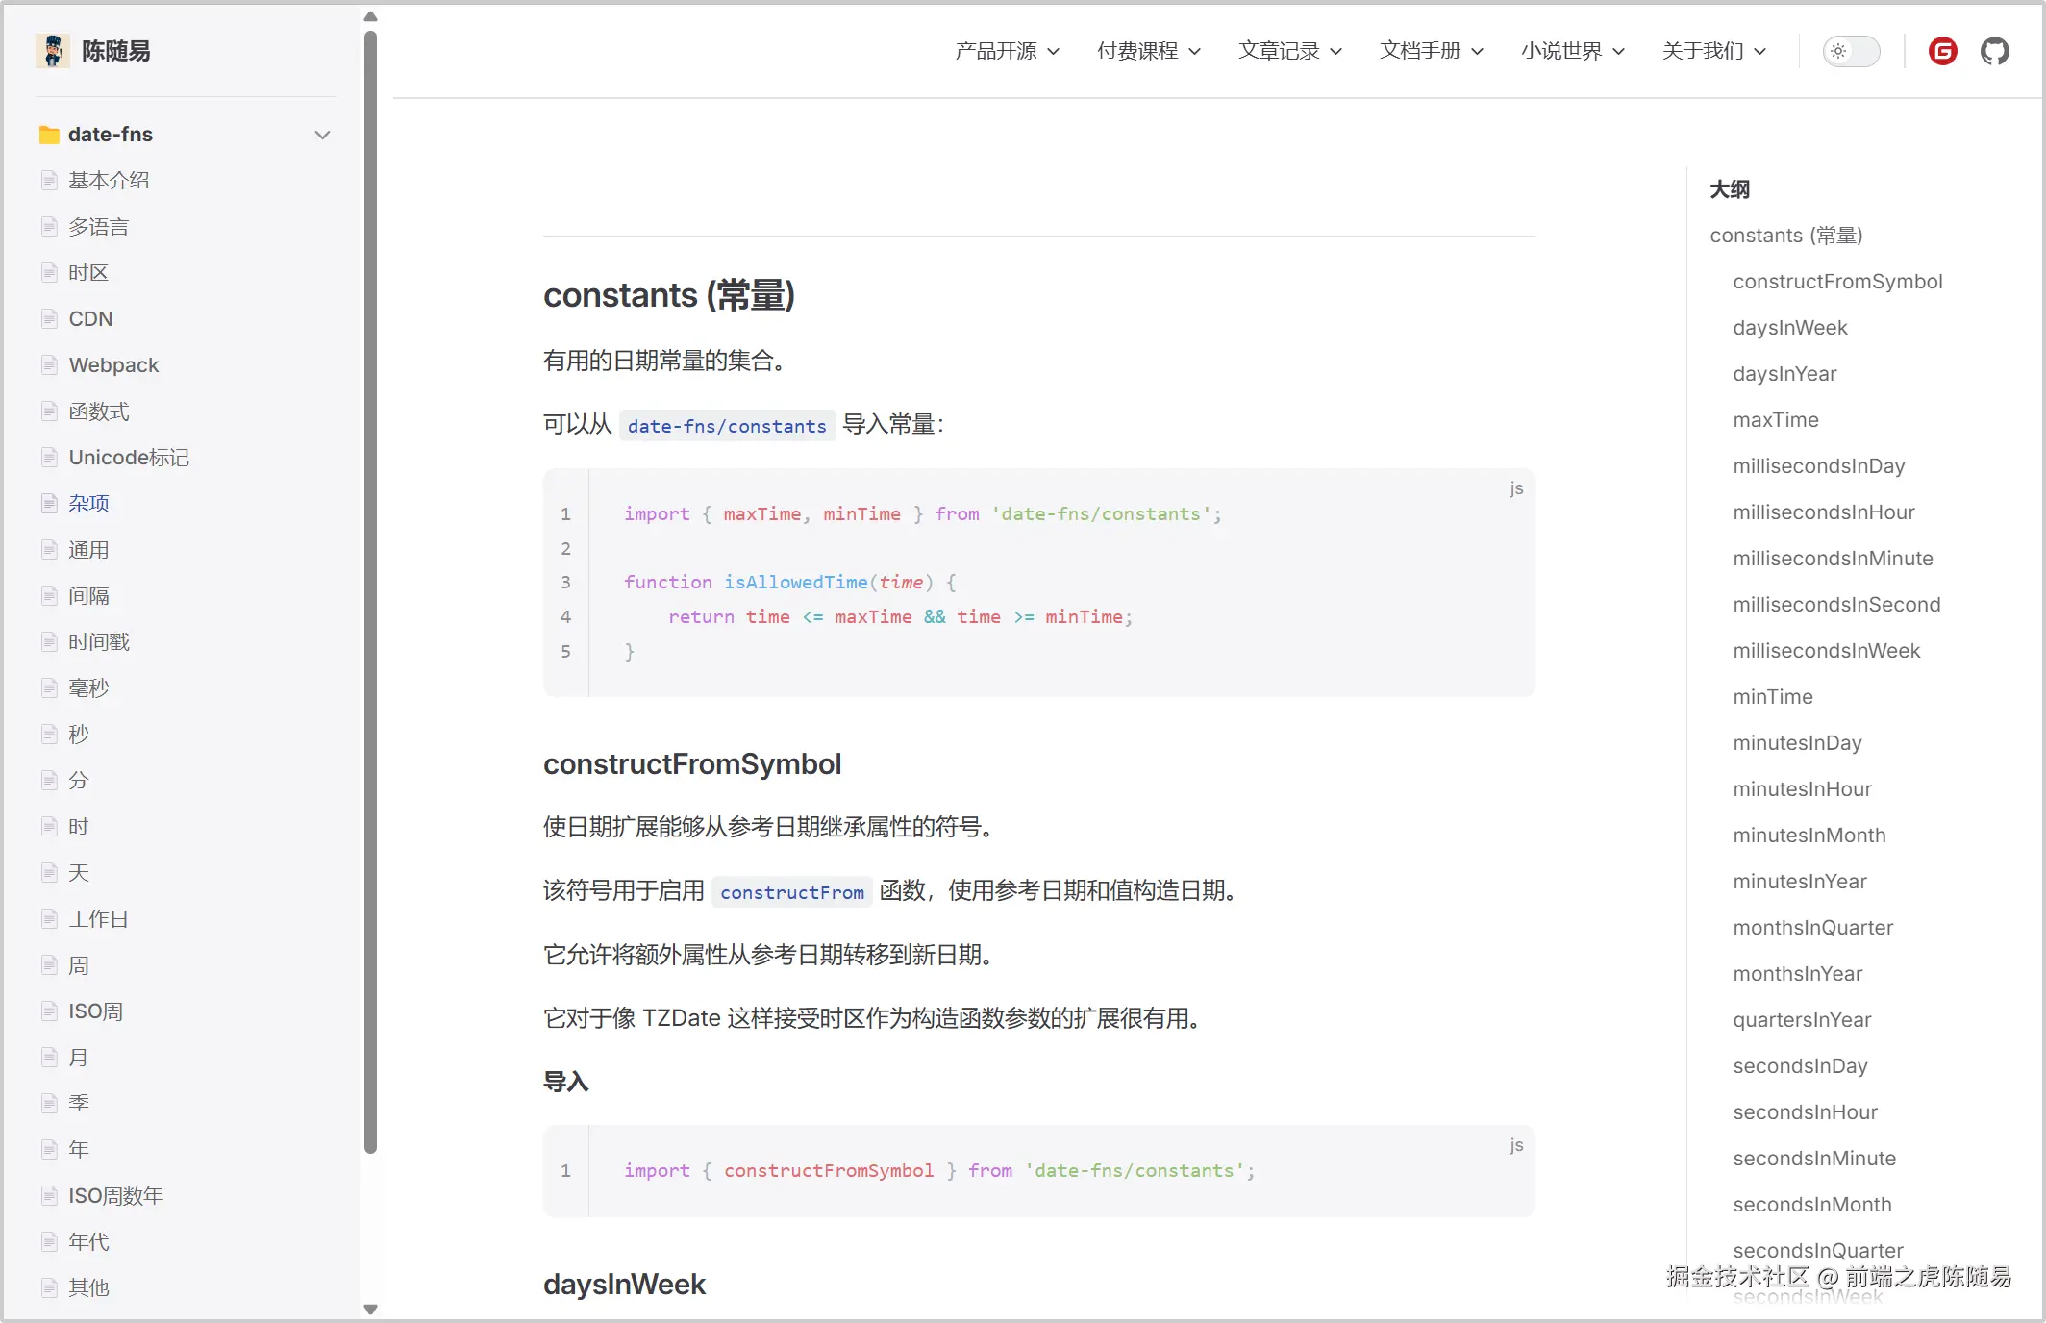Click the document icon beside Unicode标记
The height and width of the screenshot is (1323, 2046).
click(x=51, y=457)
